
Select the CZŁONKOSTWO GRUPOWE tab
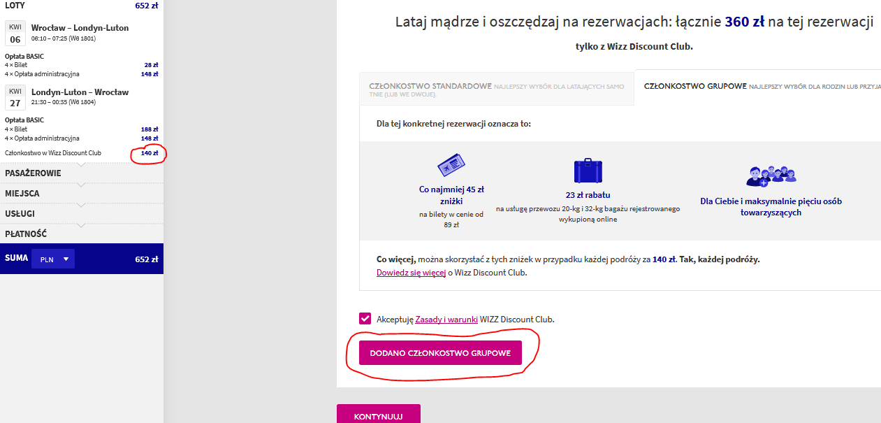(758, 87)
